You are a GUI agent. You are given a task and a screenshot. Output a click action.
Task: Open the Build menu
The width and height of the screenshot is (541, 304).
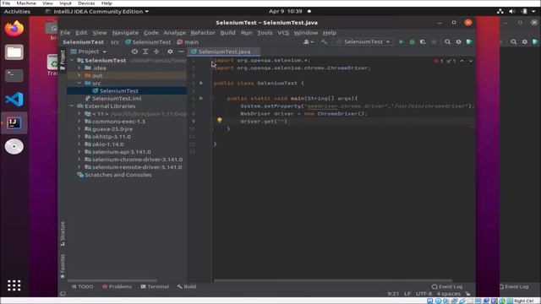pyautogui.click(x=227, y=33)
